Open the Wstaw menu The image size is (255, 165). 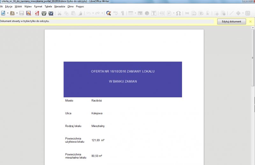28,6
